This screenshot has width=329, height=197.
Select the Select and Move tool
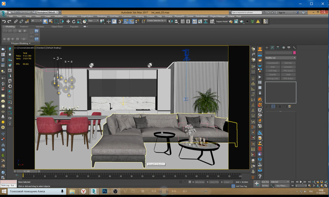[68, 22]
